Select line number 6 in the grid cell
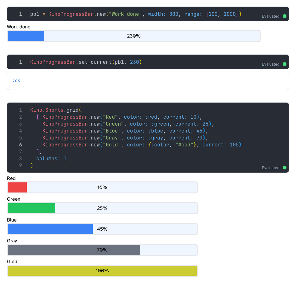Image resolution: width=294 pixels, height=284 pixels. coord(20,145)
